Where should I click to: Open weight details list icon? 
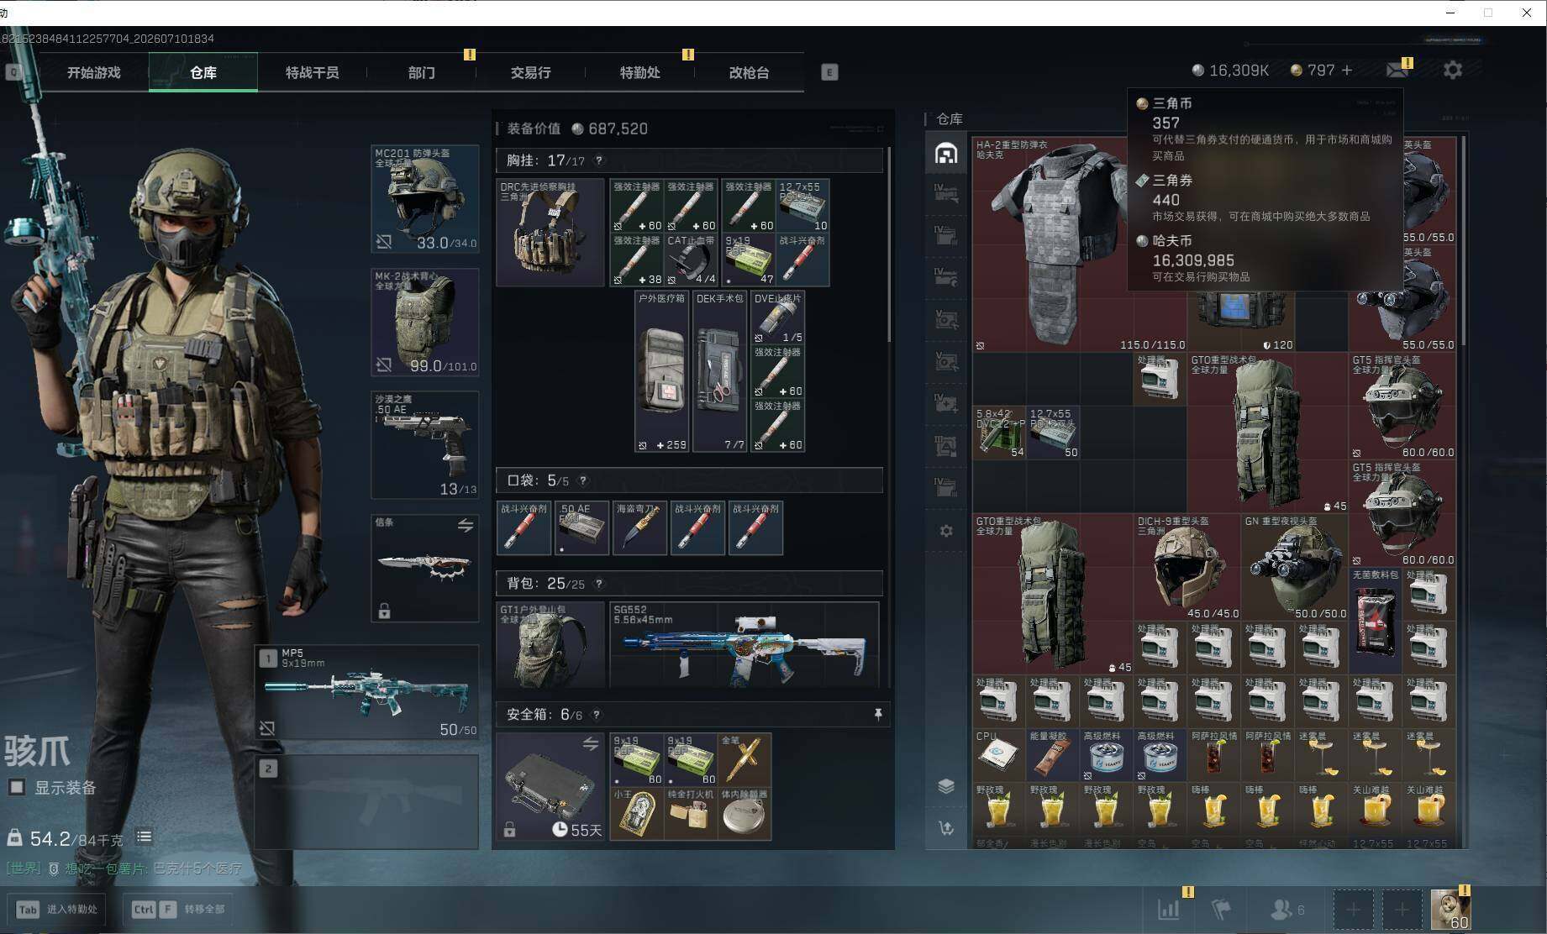(145, 837)
